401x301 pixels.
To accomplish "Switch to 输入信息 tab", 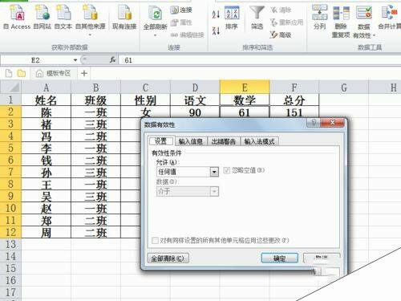I will coord(191,141).
